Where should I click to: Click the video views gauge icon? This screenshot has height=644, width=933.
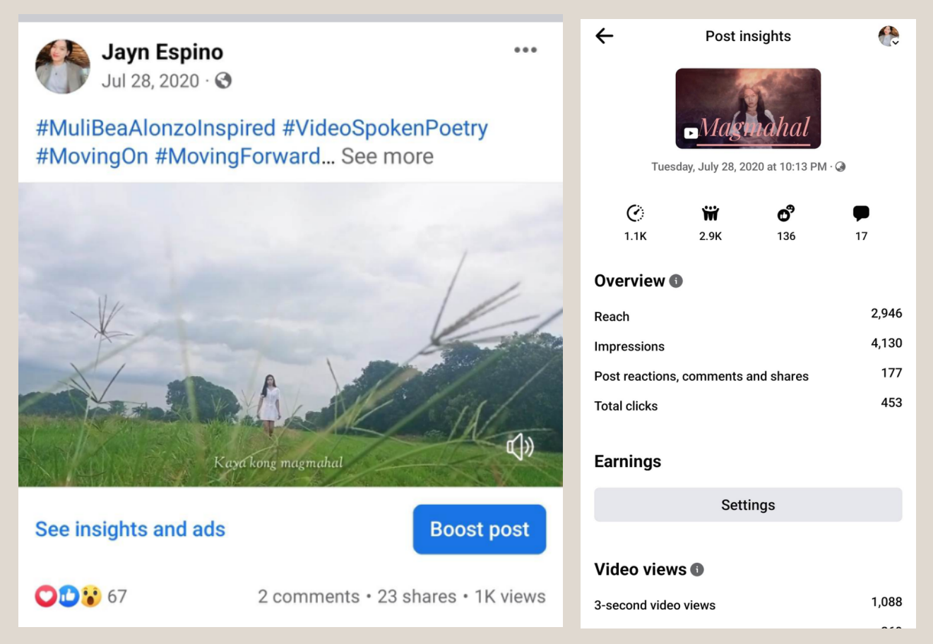tap(635, 213)
